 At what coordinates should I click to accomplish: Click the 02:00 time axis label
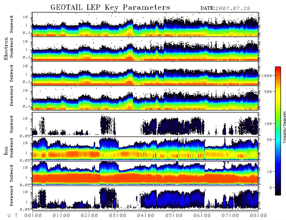tap(89, 215)
